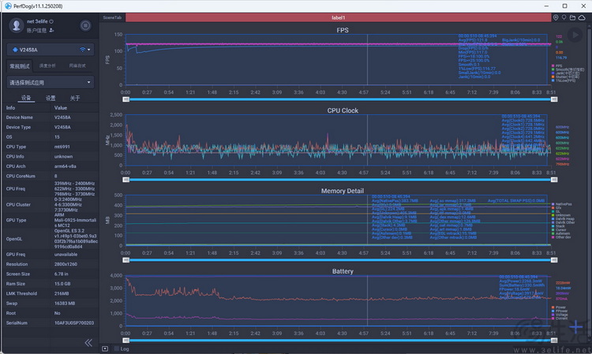Screen dimensions: 592x354
Task: Click the left handle of Battery range slider
Action: [x=126, y=341]
